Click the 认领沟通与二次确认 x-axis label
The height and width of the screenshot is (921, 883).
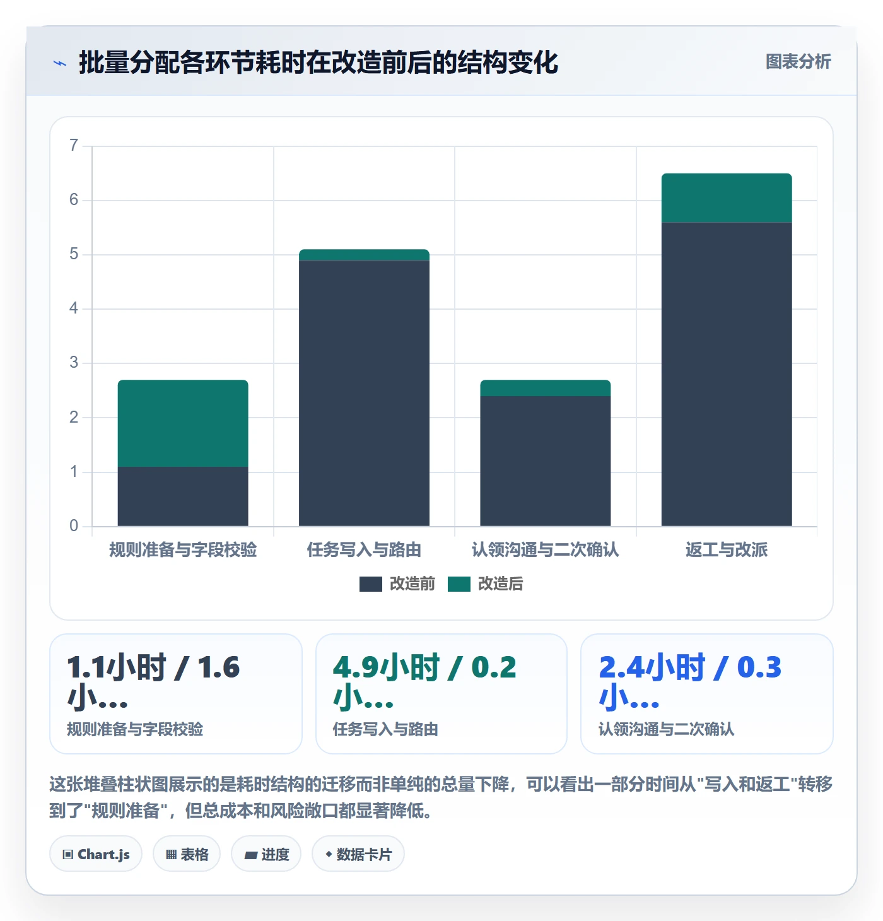(546, 550)
